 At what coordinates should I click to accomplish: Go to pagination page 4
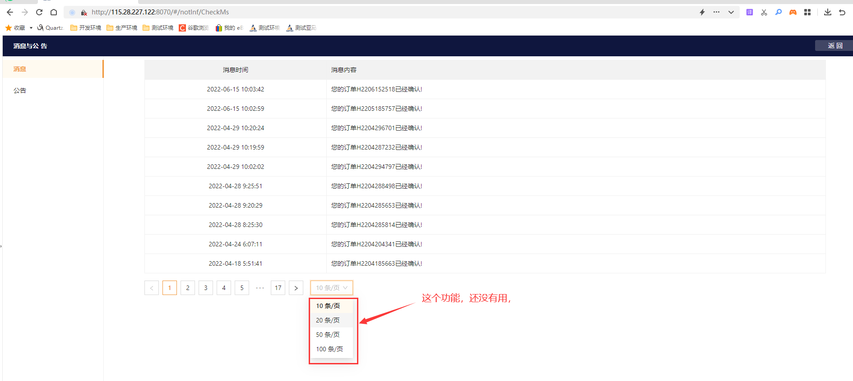tap(224, 288)
